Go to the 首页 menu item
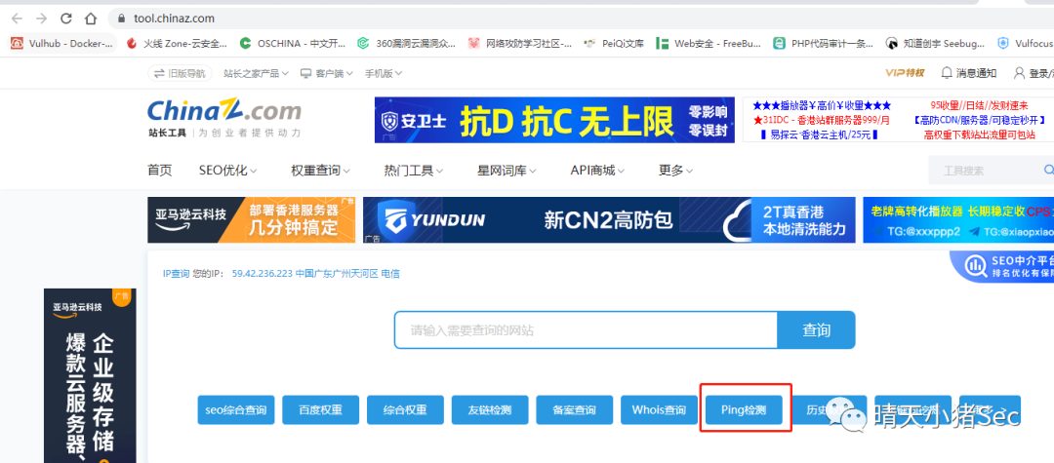This screenshot has width=1054, height=463. point(160,171)
